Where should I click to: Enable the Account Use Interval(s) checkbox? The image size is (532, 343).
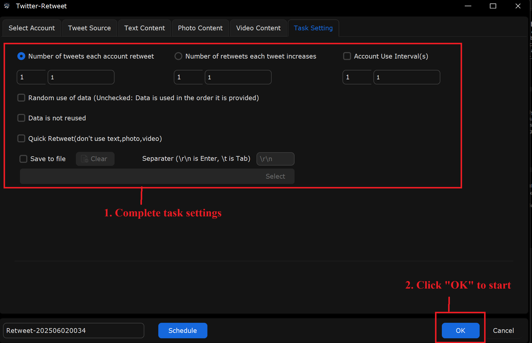[347, 56]
